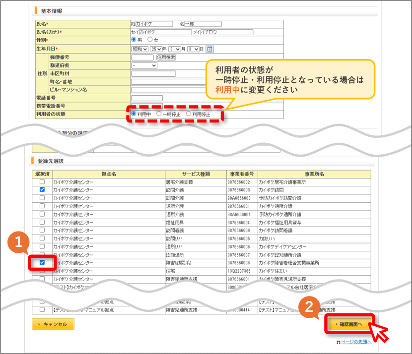Screen dimensions: 412x354
Task: Toggle the 障害(訪問系) row checkbox
Action: click(42, 262)
